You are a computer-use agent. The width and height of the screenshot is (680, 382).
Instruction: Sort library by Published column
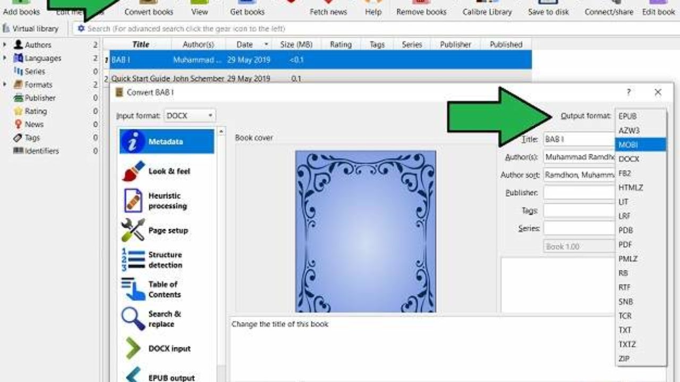(506, 45)
